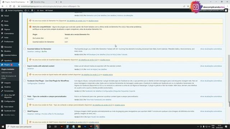Open Posts in the admin sidebar
230x129 pixels.
[x=6, y=21]
